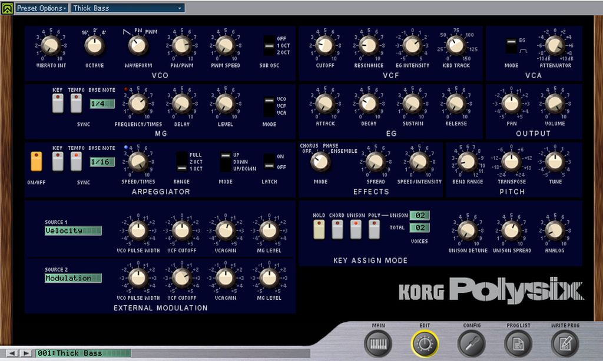Viewport: 603px width, 361px height.
Task: Click the PW/PWM knob
Action: point(181,45)
